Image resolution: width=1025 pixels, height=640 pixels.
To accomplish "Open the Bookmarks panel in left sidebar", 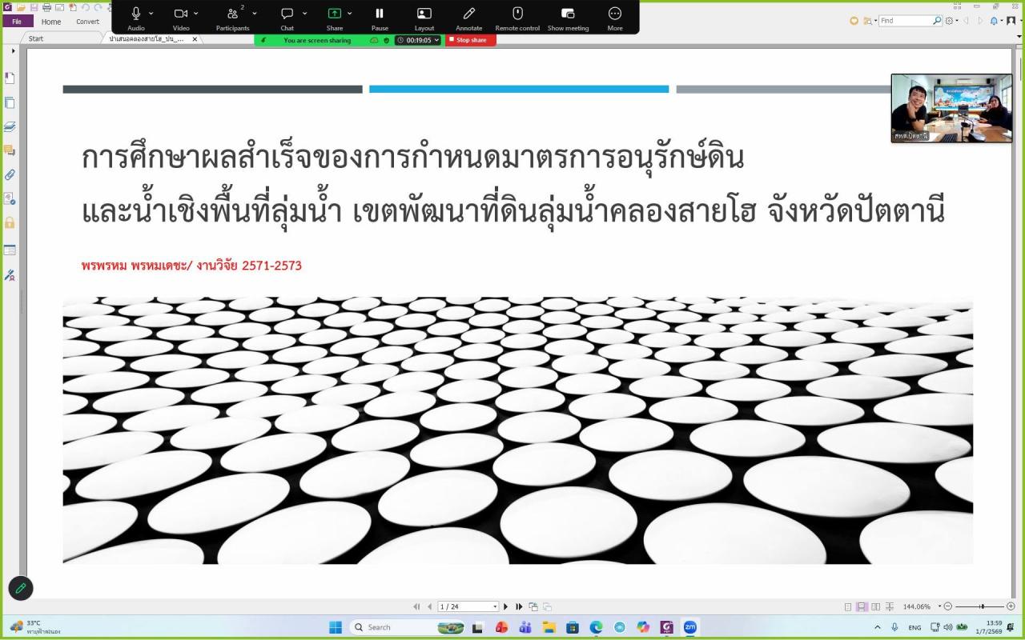I will pos(10,78).
